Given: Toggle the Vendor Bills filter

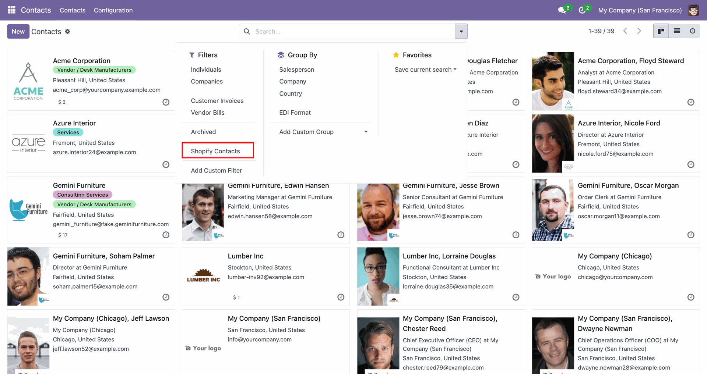Looking at the screenshot, I should coord(208,113).
